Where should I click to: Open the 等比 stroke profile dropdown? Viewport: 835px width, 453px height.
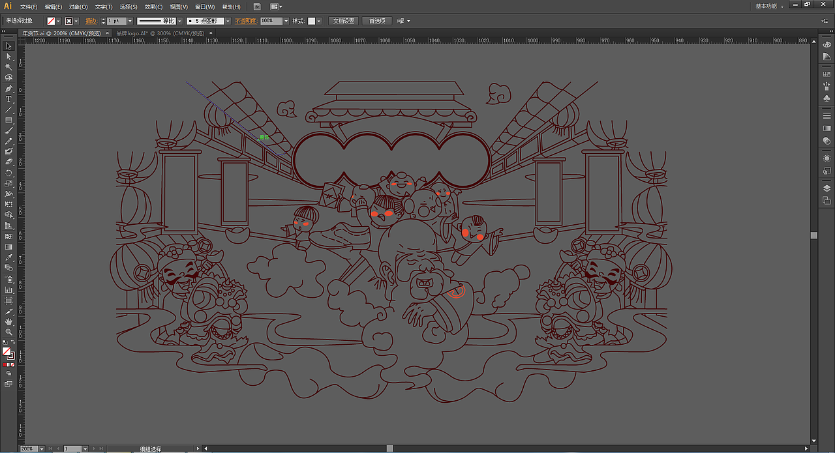pyautogui.click(x=179, y=21)
